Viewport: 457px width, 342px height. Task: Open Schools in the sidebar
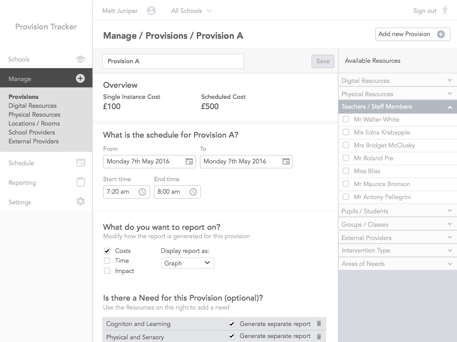click(46, 59)
